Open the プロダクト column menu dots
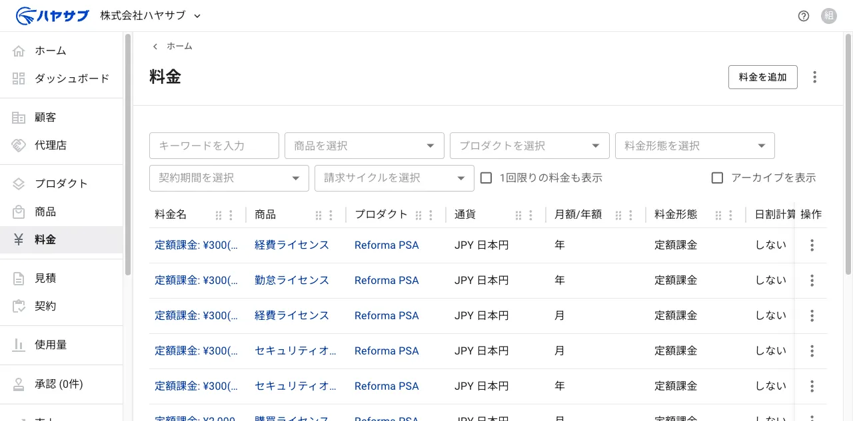The width and height of the screenshot is (853, 421). (431, 215)
